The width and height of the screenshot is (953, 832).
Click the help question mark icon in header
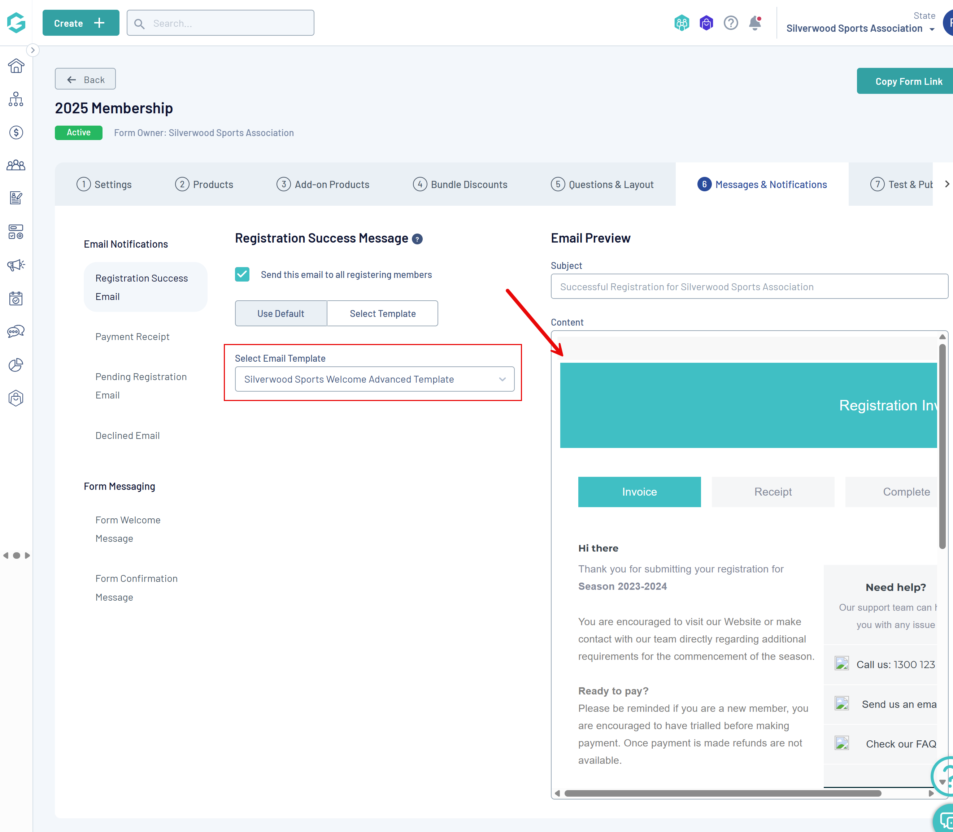tap(731, 23)
